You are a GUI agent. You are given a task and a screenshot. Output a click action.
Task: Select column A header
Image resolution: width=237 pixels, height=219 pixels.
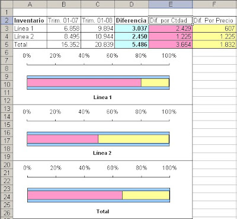pyautogui.click(x=30, y=4)
